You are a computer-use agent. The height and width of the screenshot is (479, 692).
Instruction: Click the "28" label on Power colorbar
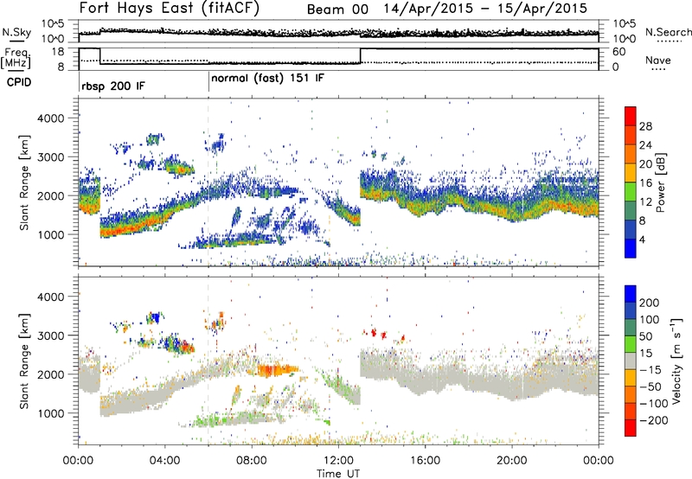(645, 126)
